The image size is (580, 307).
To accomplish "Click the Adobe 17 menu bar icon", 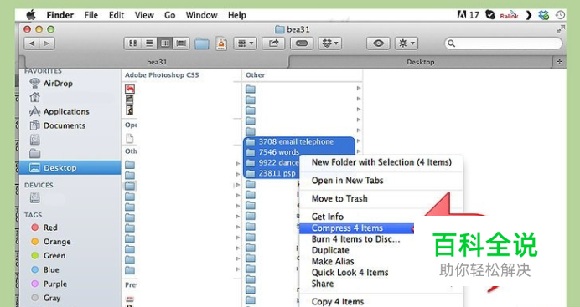I will point(468,15).
